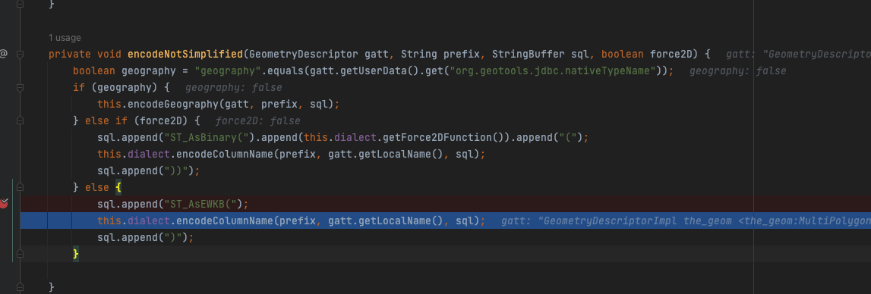Click the @ gutter icon beside encodeNotSimplified

point(3,54)
